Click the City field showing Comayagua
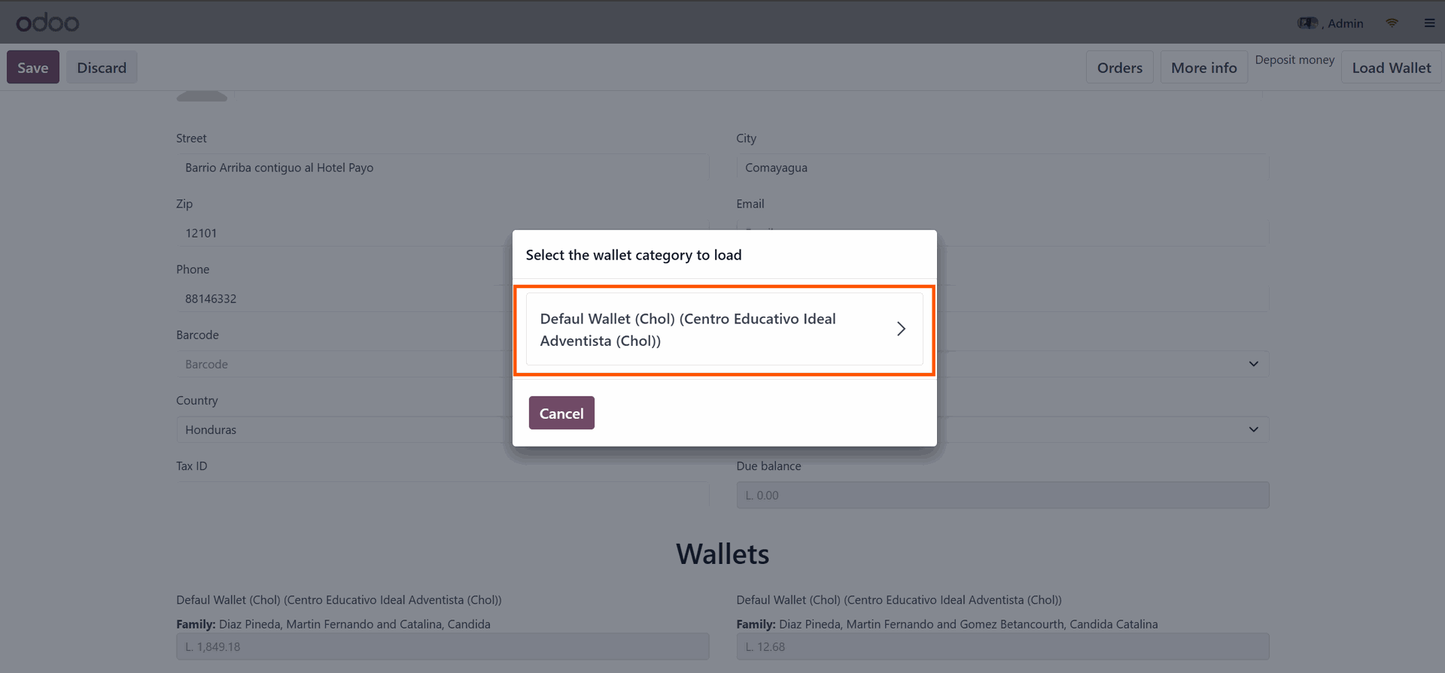 click(x=1002, y=167)
